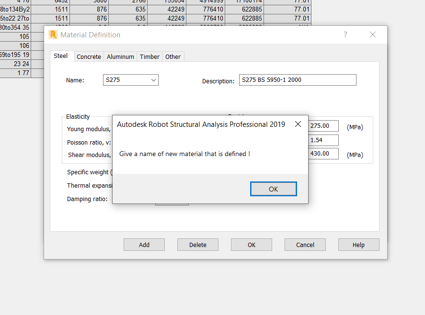Close the Autodesk warning message with its X
The image size is (425, 315).
(x=298, y=124)
